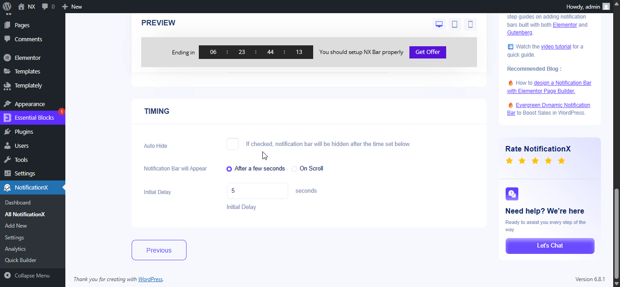620x287 pixels.
Task: Click the first rating star
Action: (509, 161)
